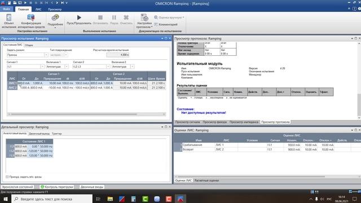Switch to the Расчетные оценки tab
The width and height of the screenshot is (361, 203).
pyautogui.click(x=207, y=180)
